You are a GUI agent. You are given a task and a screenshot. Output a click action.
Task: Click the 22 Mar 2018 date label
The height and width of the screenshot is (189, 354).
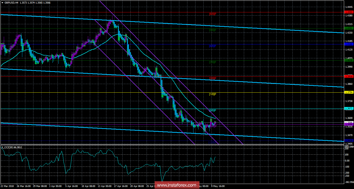[7, 186]
